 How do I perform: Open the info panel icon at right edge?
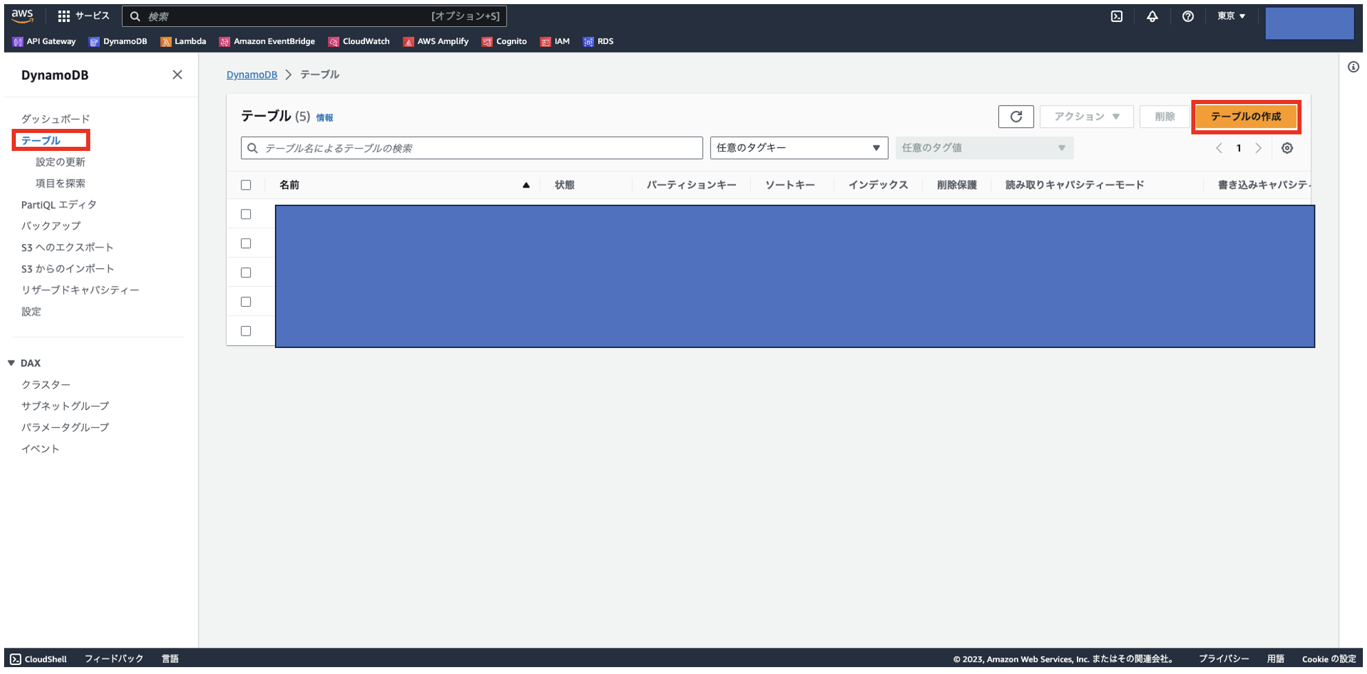coord(1353,67)
